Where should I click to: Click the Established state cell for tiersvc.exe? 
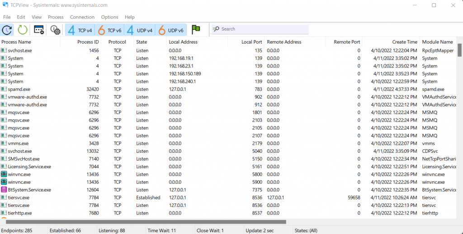pos(148,197)
